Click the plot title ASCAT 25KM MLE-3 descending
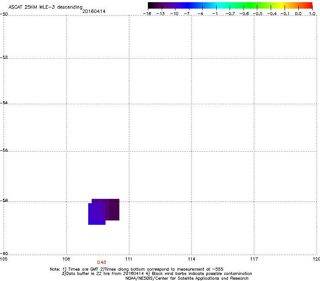Image resolution: width=320 pixels, height=281 pixels. (45, 7)
